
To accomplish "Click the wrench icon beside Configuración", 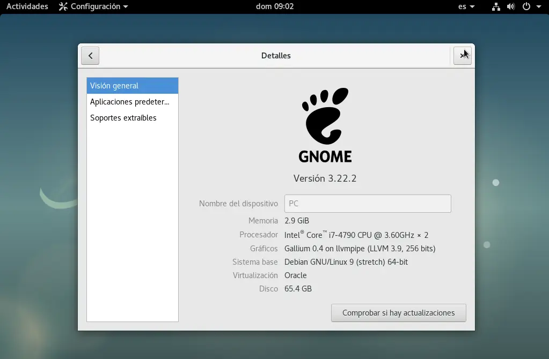I will click(x=63, y=6).
